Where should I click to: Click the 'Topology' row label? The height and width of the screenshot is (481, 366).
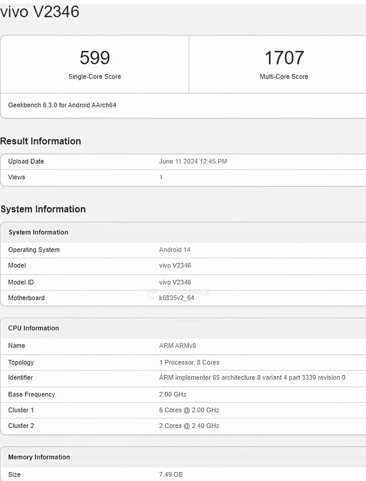(21, 362)
